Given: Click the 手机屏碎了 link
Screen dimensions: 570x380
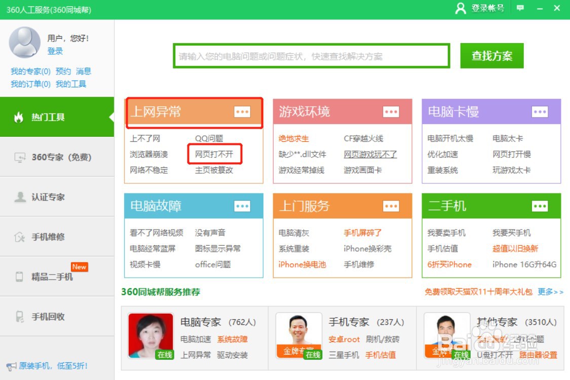Looking at the screenshot, I should point(363,233).
